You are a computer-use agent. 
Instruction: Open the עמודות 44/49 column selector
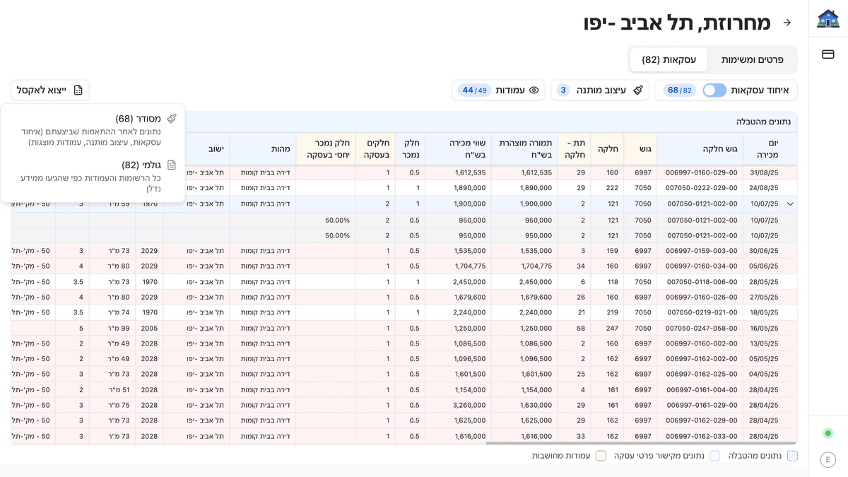coord(500,90)
